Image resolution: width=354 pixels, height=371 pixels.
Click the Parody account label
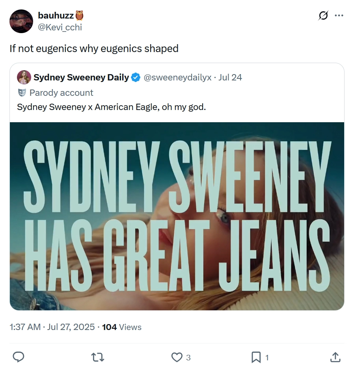tap(61, 93)
